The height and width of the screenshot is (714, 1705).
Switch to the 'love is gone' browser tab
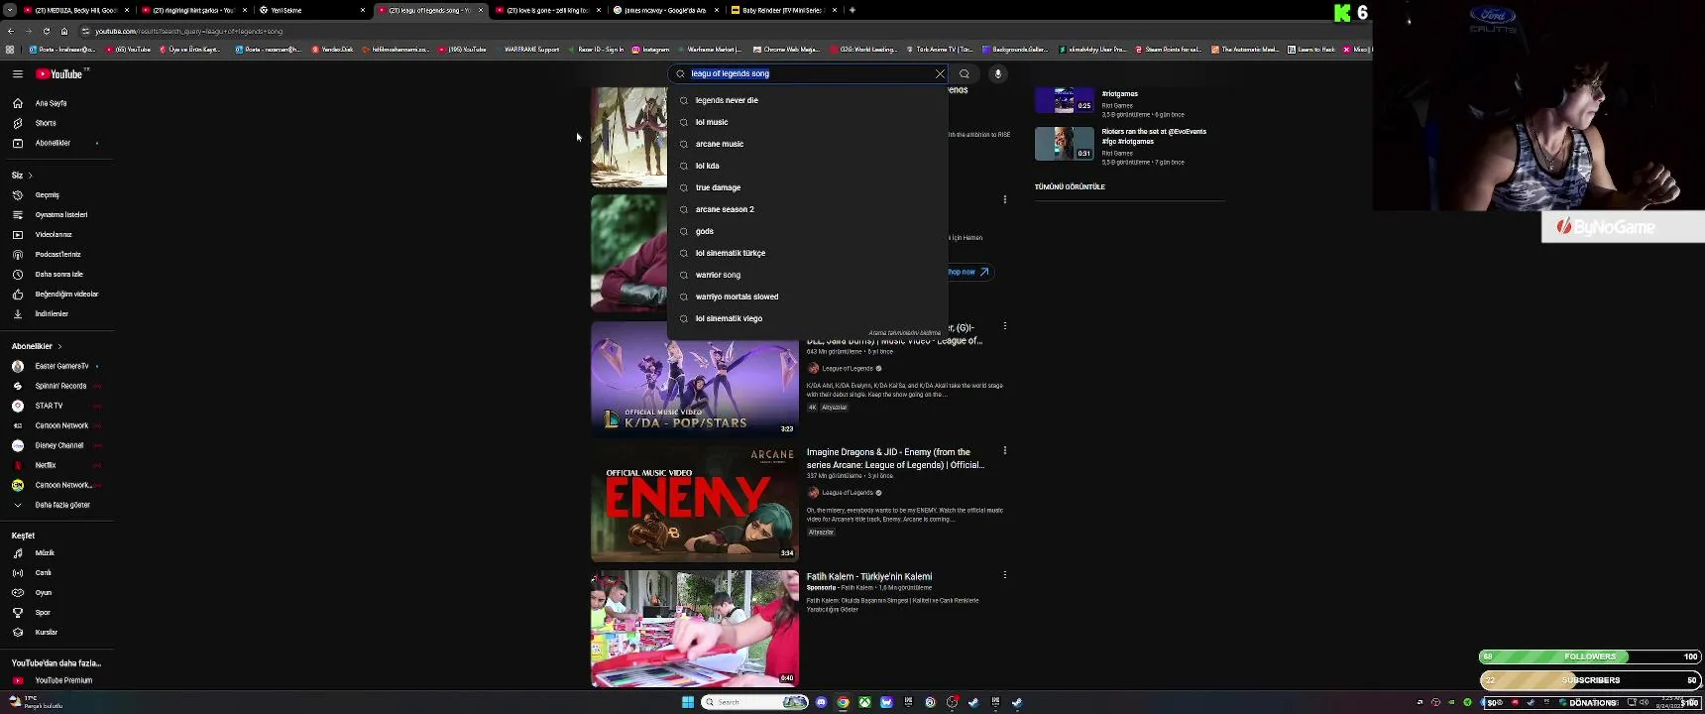tap(547, 10)
